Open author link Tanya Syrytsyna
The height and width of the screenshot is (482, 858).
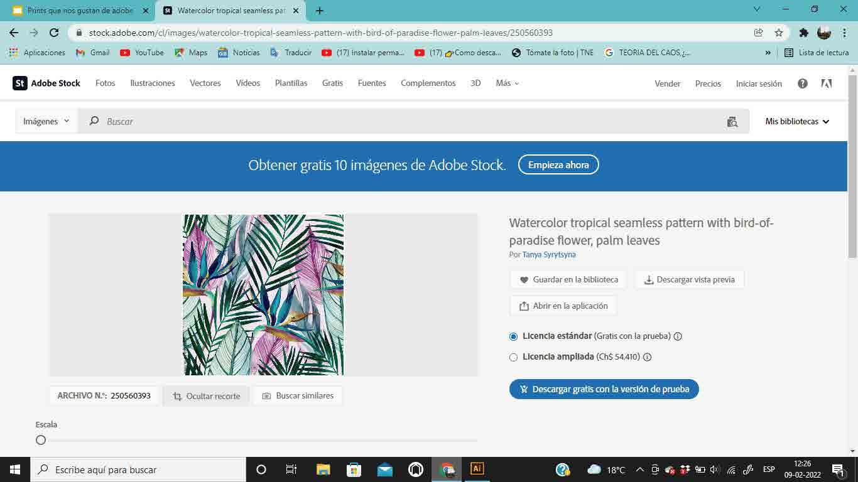(x=549, y=255)
